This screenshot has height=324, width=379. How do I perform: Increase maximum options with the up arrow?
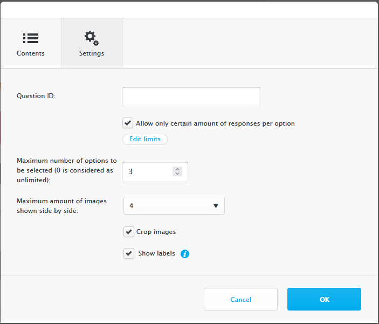point(177,169)
